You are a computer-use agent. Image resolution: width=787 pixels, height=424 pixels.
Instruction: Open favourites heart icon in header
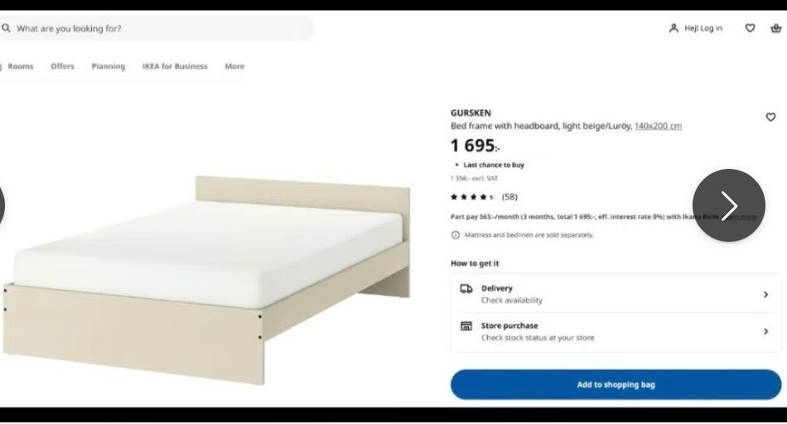click(x=750, y=28)
